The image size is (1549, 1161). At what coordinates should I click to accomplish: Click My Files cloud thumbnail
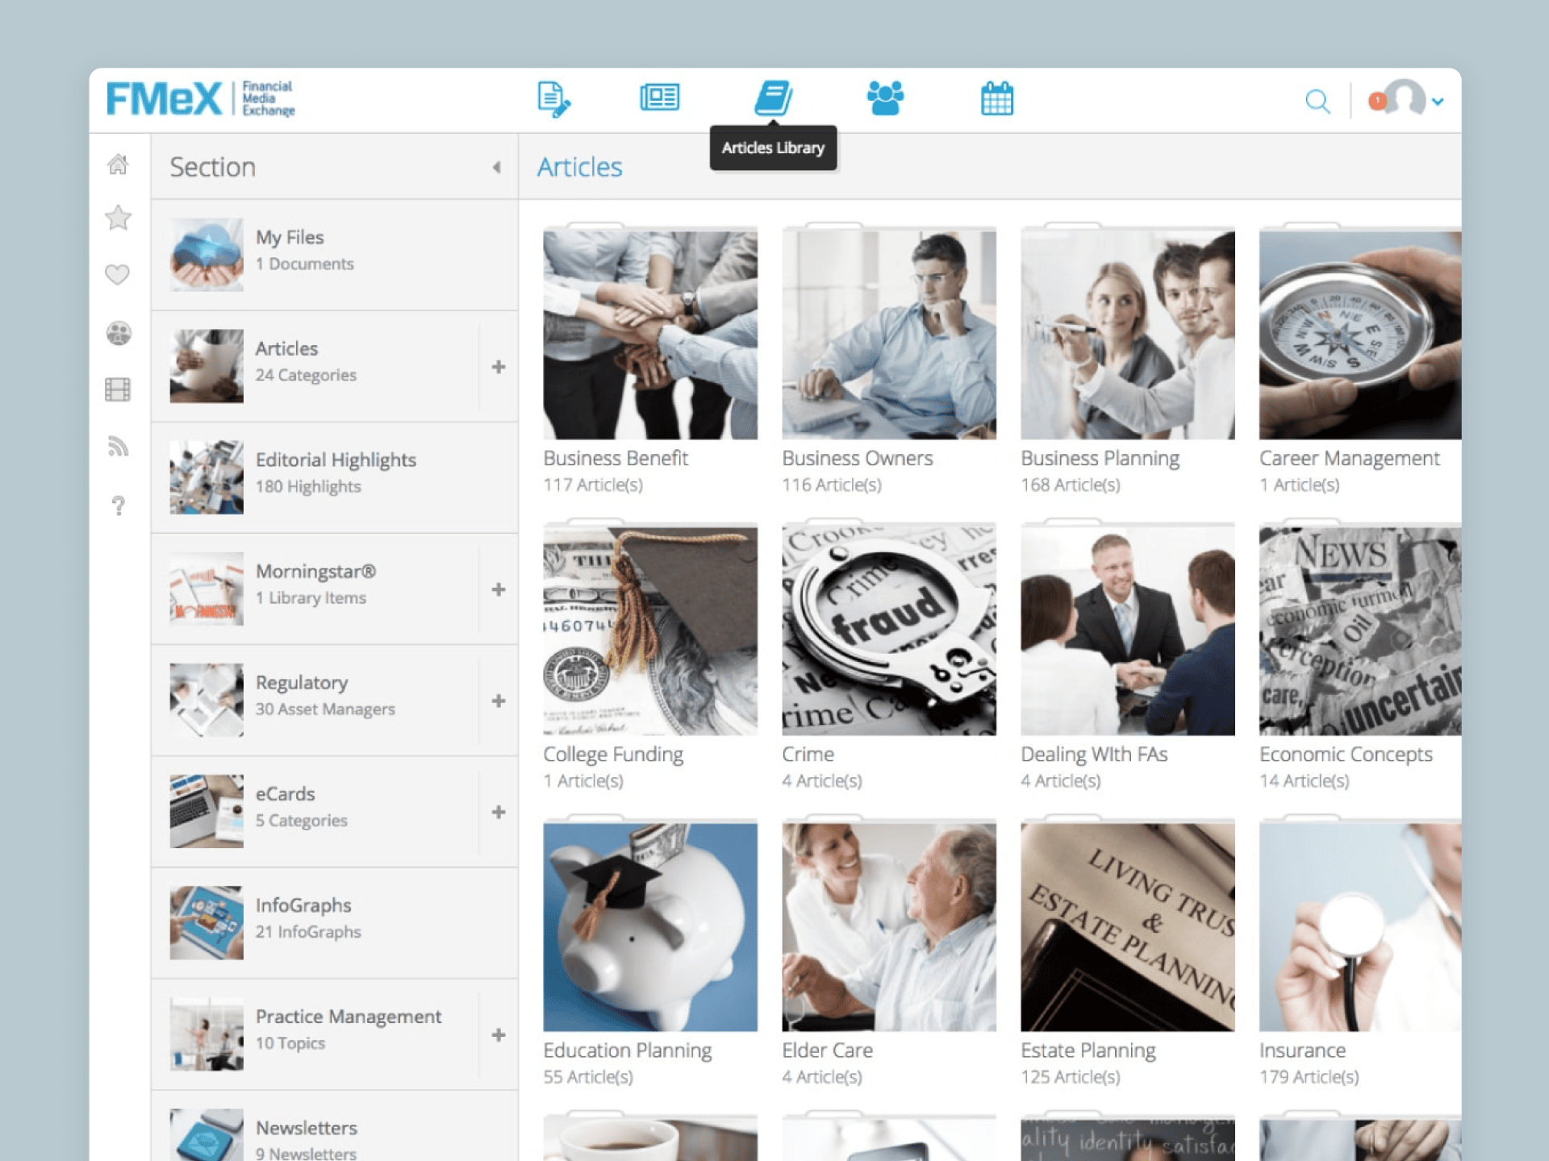click(x=207, y=255)
